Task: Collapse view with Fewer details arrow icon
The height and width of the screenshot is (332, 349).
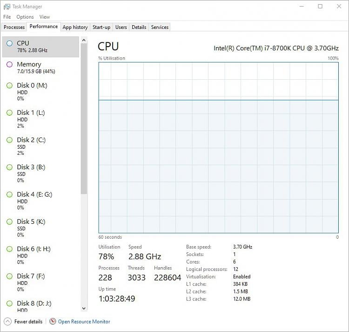Action: tap(7, 322)
